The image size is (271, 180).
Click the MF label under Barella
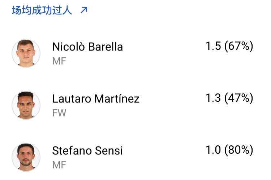pyautogui.click(x=59, y=61)
